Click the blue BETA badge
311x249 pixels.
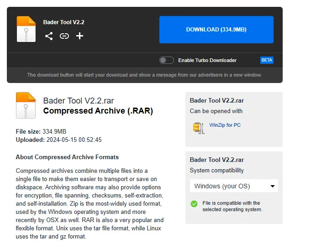coord(267,60)
